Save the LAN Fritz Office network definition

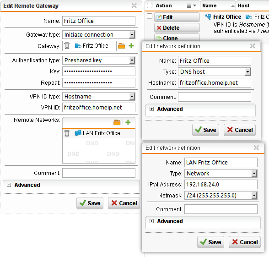(210, 242)
